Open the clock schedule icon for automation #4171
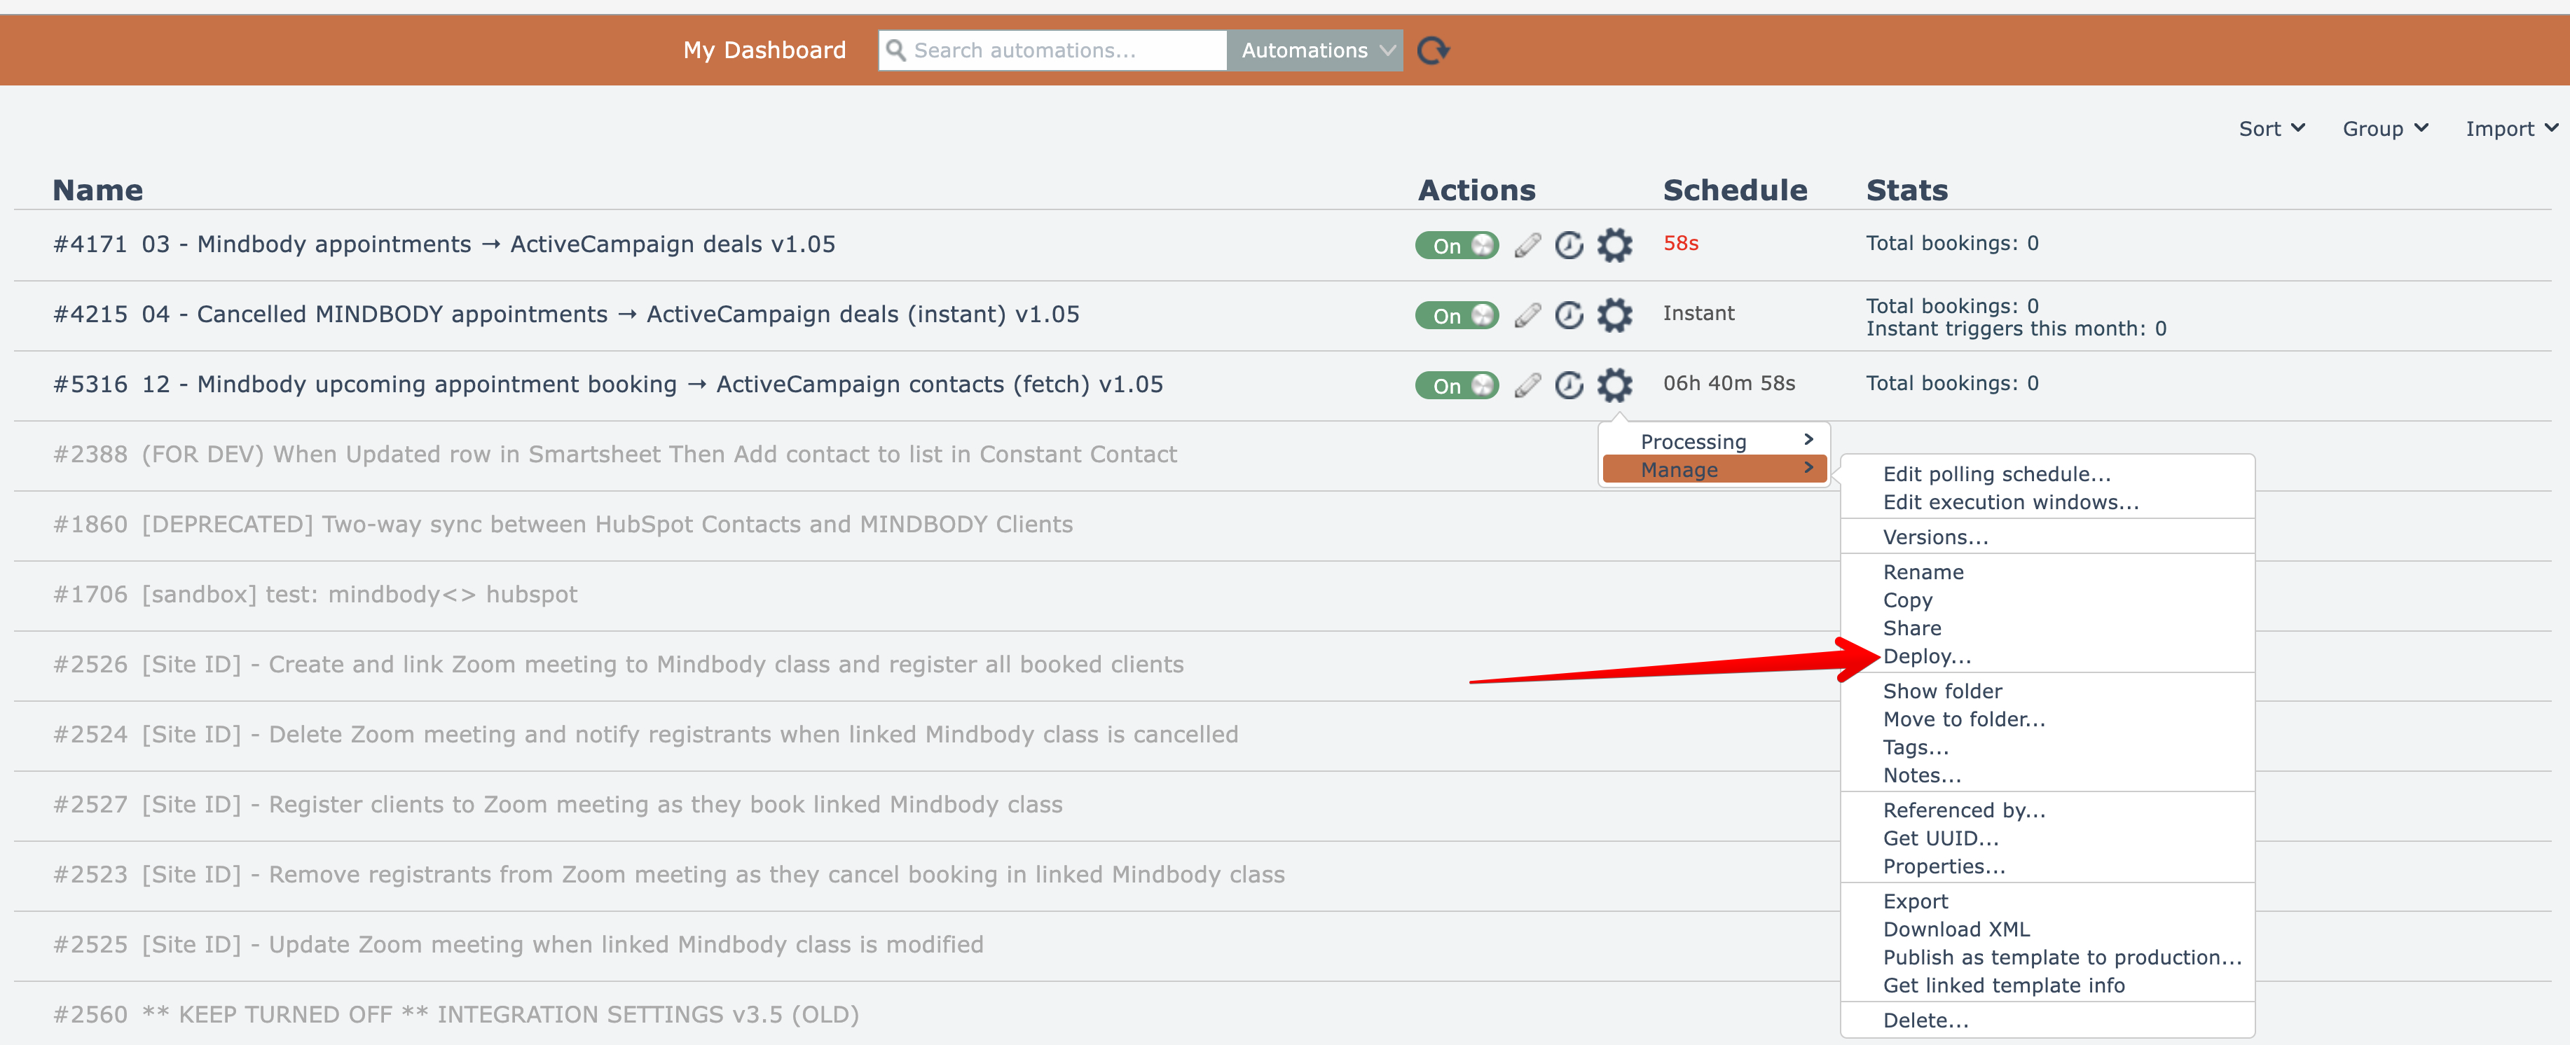 [x=1568, y=245]
